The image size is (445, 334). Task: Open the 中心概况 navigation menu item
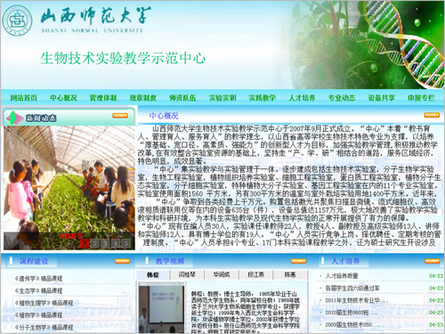(x=63, y=98)
